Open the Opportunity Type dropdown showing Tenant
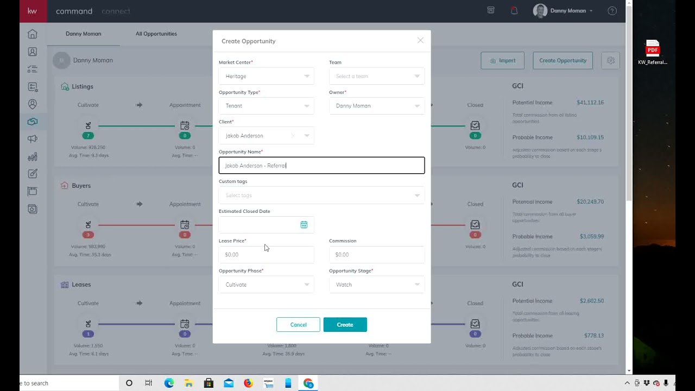Screen dimensions: 695x391 click(x=266, y=106)
